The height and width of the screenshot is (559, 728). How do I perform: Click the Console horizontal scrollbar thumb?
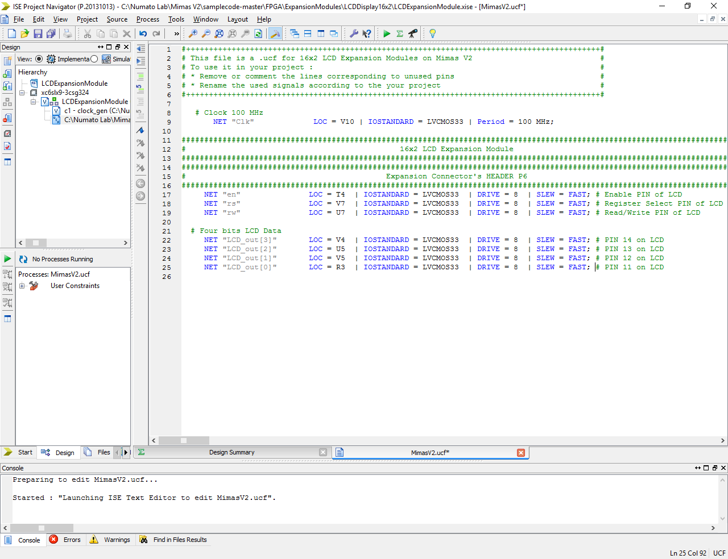click(42, 528)
